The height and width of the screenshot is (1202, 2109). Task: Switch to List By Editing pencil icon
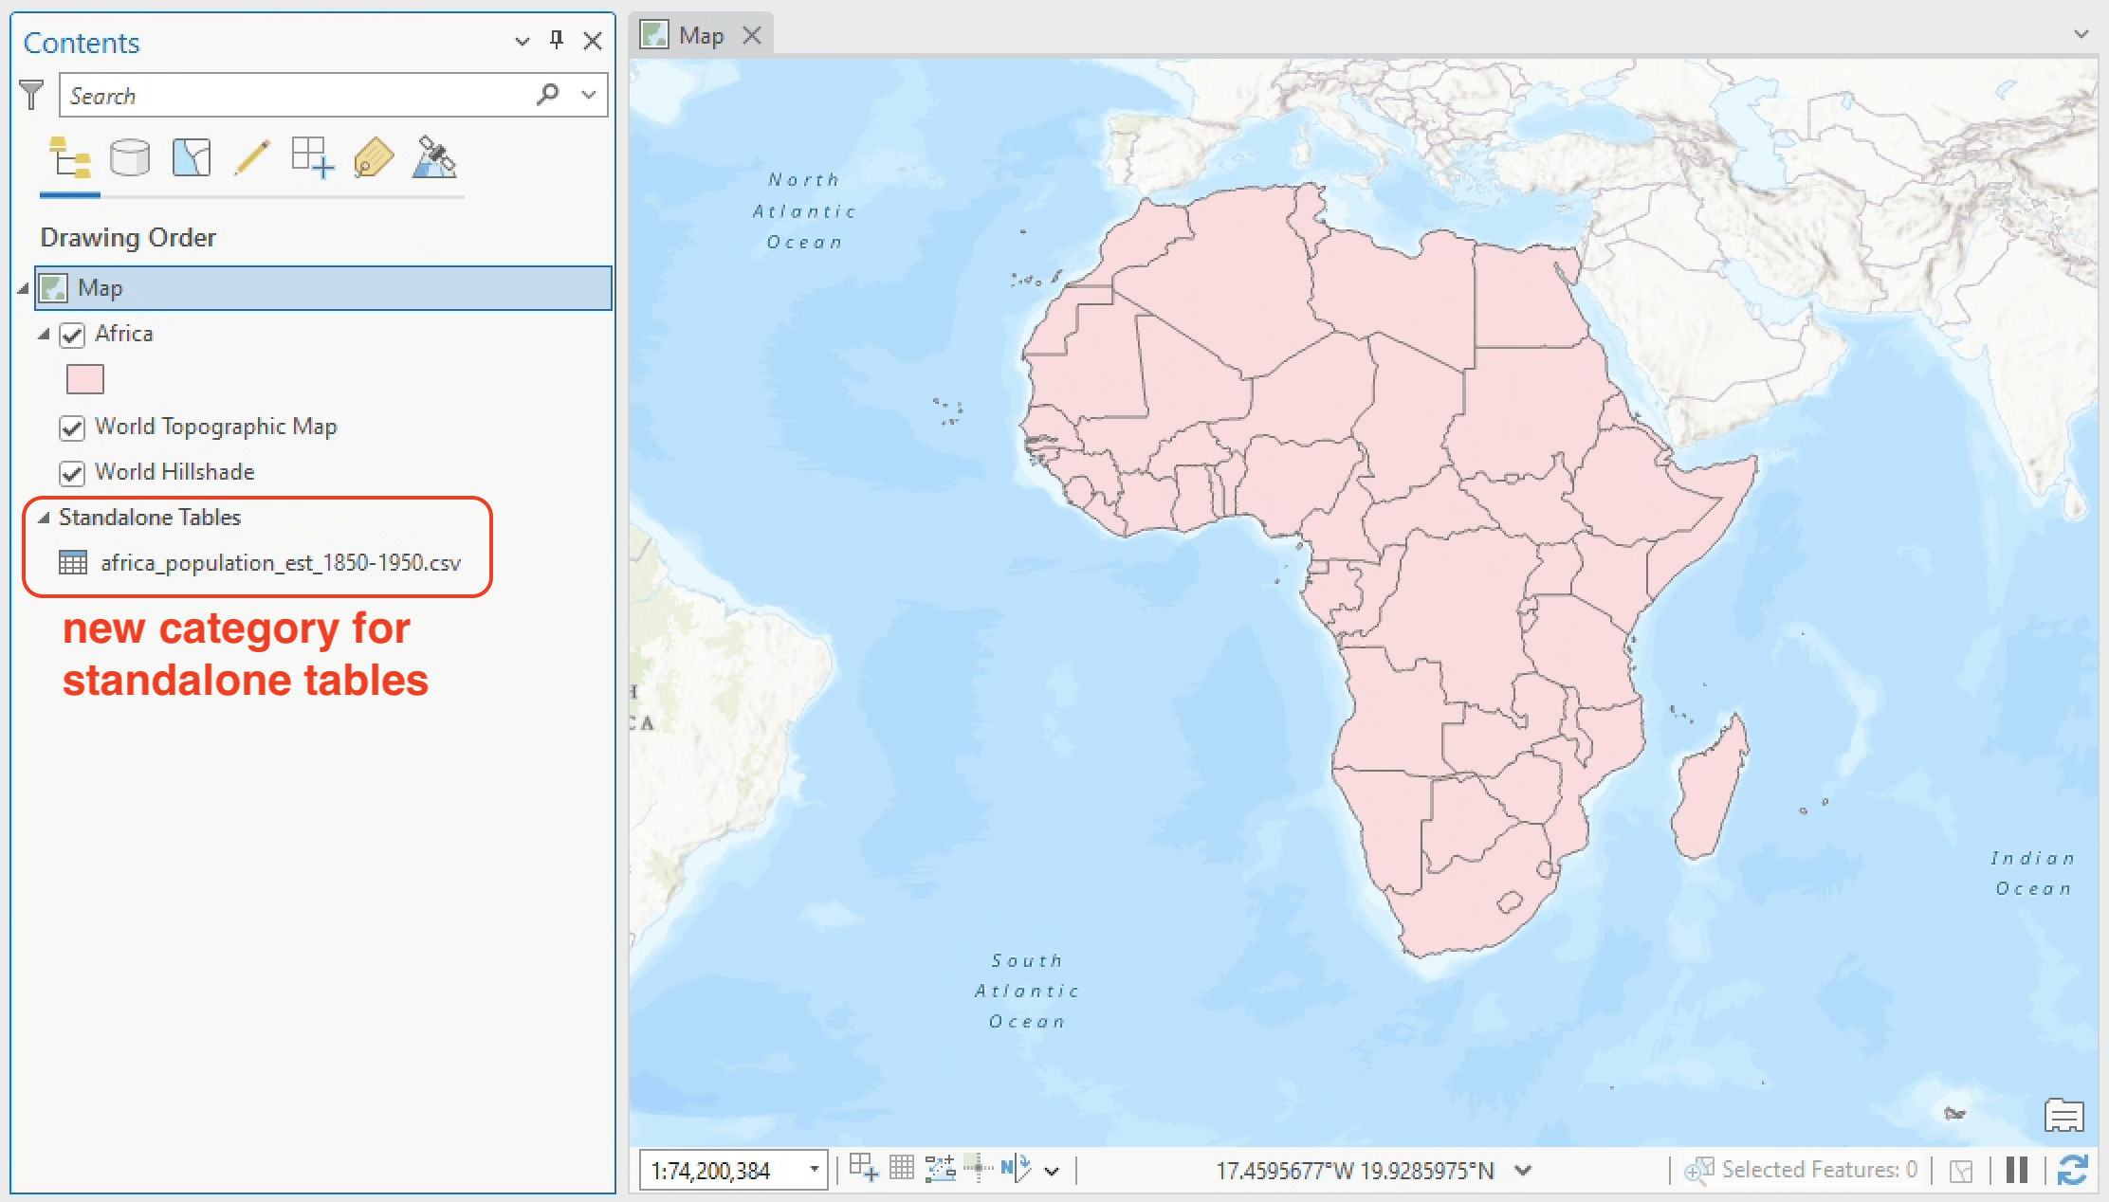coord(251,158)
